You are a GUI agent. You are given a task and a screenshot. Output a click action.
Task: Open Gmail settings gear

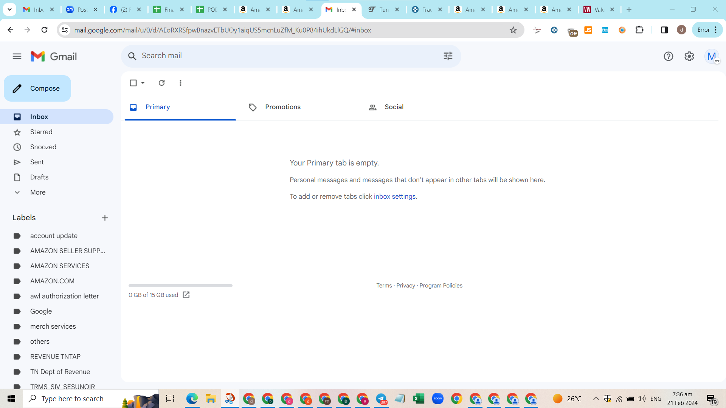coord(689,56)
